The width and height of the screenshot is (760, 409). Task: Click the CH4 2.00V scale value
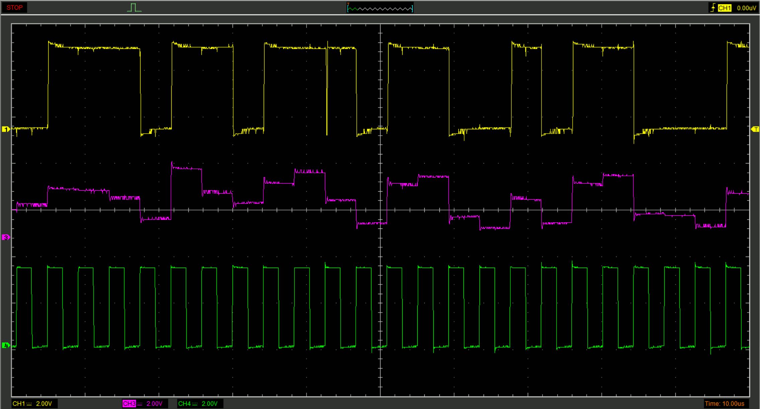(209, 404)
